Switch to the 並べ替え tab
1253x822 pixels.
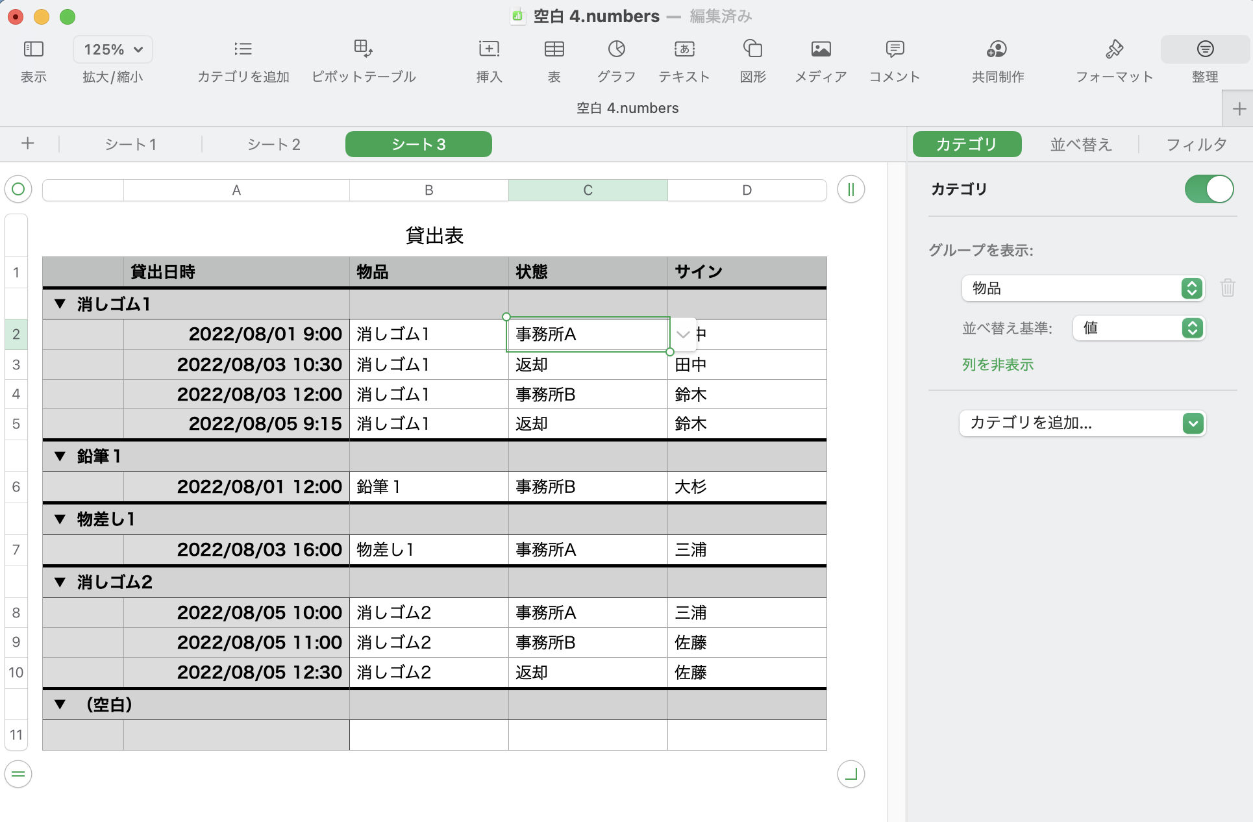click(x=1080, y=144)
